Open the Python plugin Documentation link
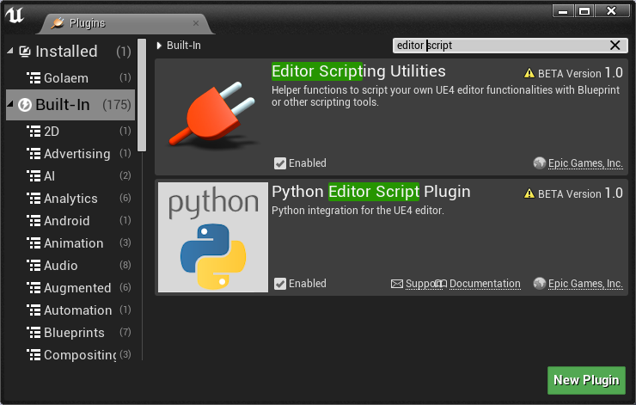The image size is (636, 405). pos(485,283)
